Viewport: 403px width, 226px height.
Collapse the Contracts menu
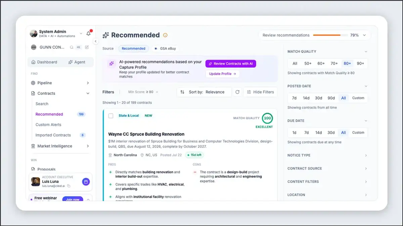click(88, 93)
